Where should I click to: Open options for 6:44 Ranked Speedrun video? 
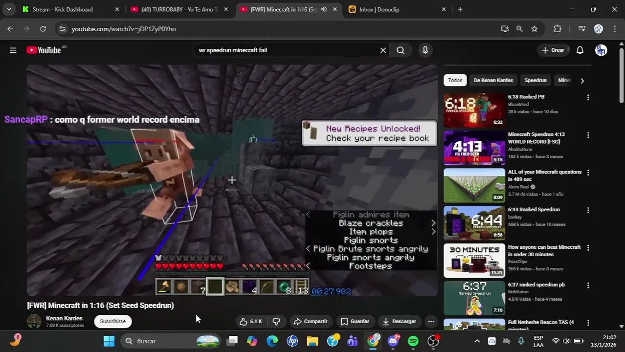pyautogui.click(x=588, y=210)
